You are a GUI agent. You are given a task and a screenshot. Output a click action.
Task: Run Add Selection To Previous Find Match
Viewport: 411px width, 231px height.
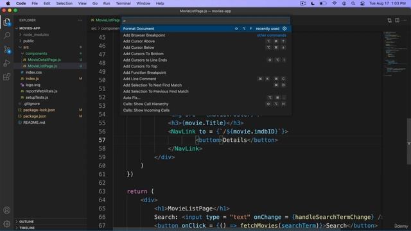(205, 91)
